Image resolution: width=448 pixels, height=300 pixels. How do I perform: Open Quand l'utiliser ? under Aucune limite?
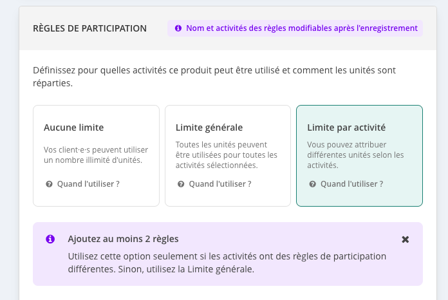pyautogui.click(x=88, y=184)
